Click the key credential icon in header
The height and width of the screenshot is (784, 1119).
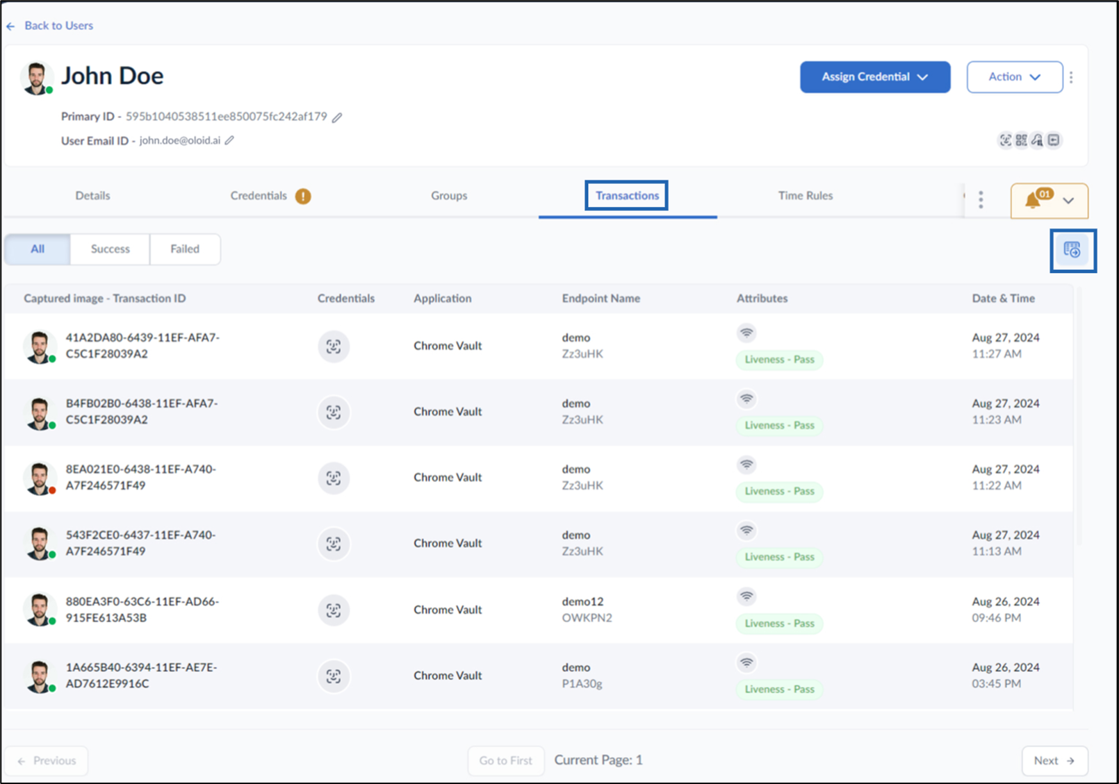[x=1037, y=140]
